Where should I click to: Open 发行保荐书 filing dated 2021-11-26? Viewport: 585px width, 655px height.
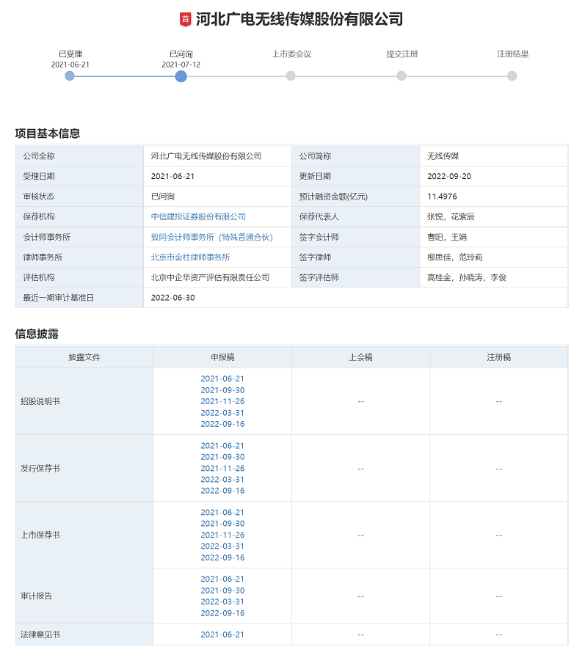point(222,468)
